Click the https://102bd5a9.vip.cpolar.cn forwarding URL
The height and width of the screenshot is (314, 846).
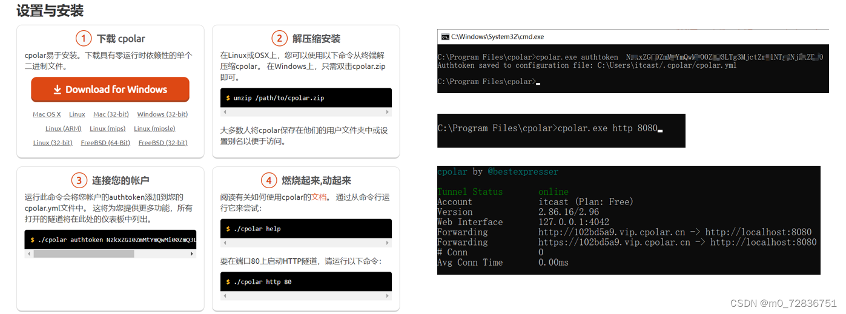[x=614, y=242]
